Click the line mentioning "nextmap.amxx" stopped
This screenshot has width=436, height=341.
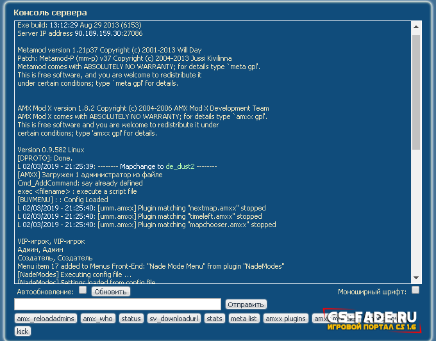click(142, 209)
